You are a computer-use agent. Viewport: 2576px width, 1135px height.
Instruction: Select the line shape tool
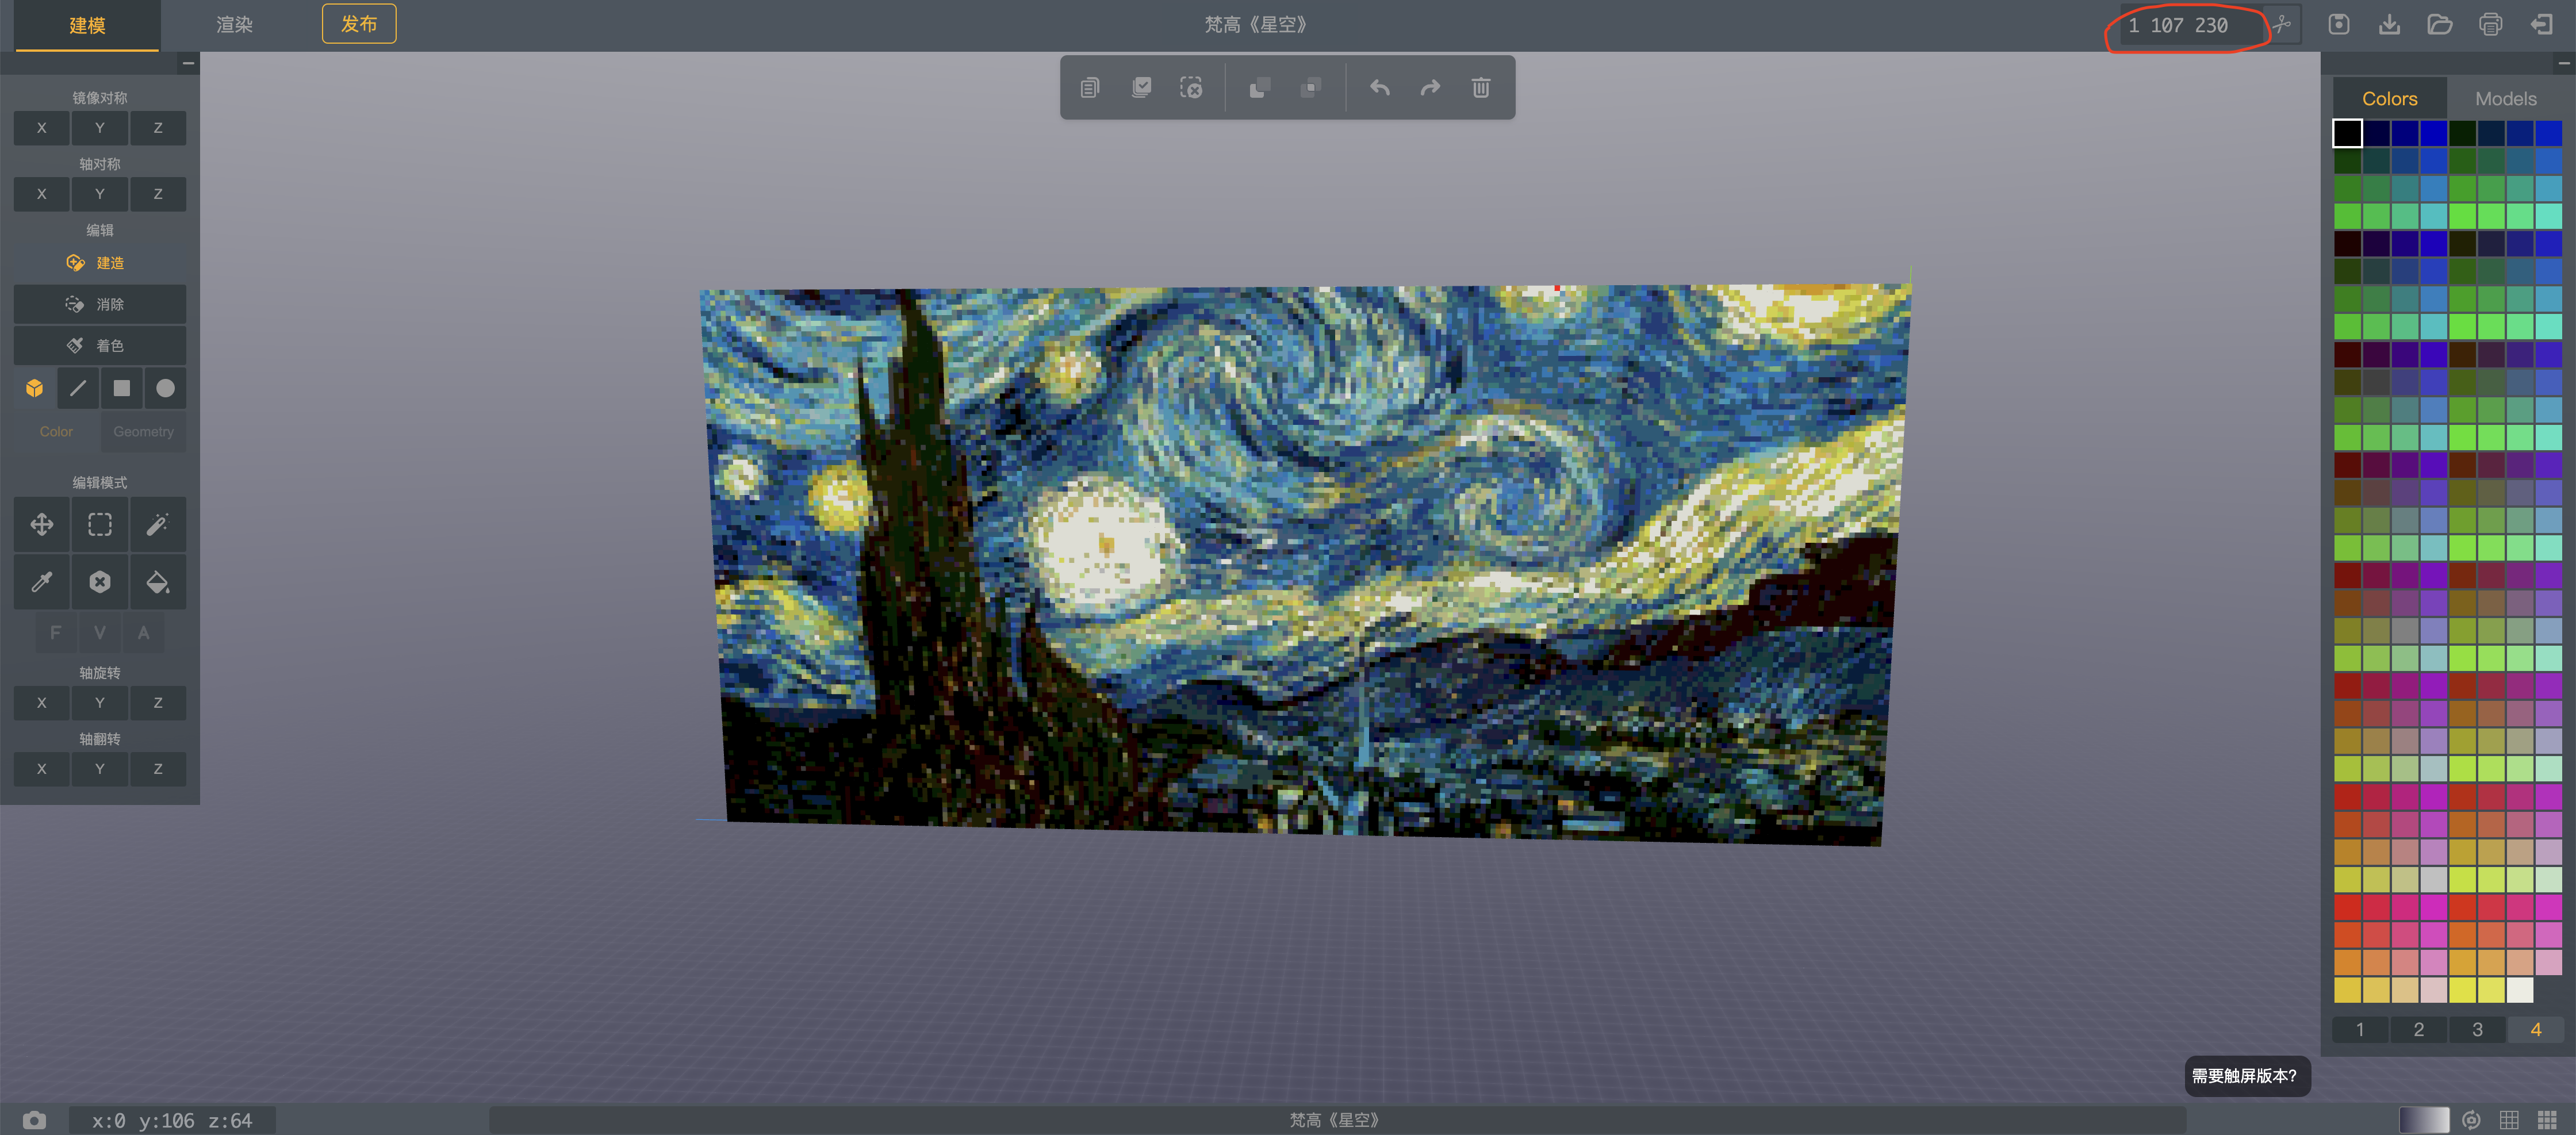point(78,388)
